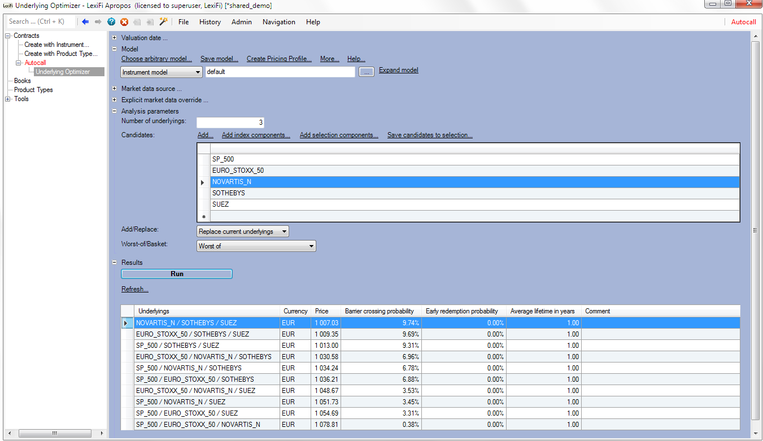Click price cell 1 013.00

(x=326, y=346)
